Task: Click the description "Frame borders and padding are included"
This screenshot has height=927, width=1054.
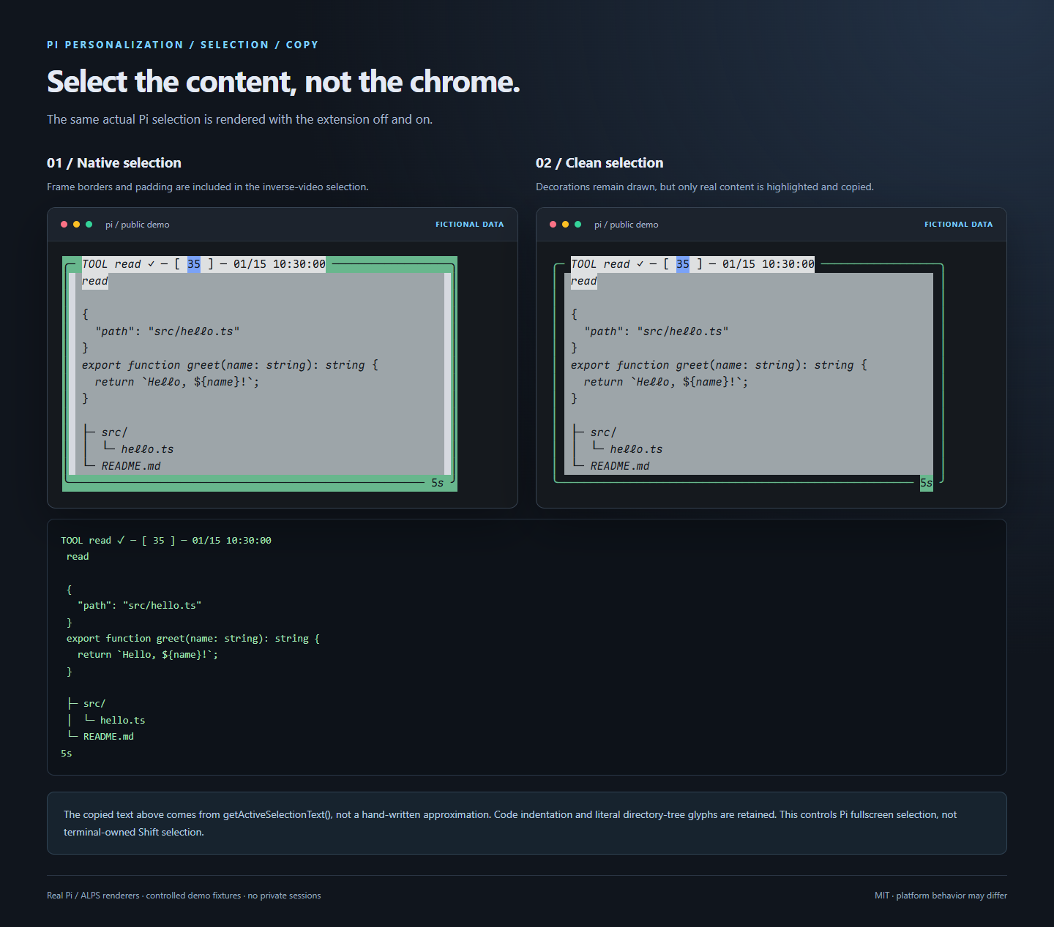Action: (x=208, y=187)
